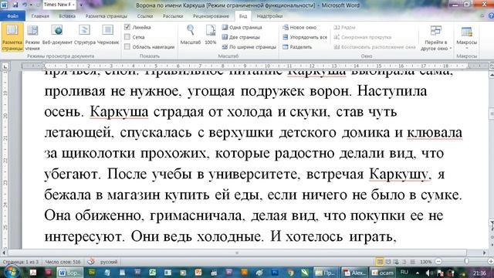Screen dimensions: 494x278
Task: Fit zoom По ширине страницы
Action: pyautogui.click(x=249, y=47)
